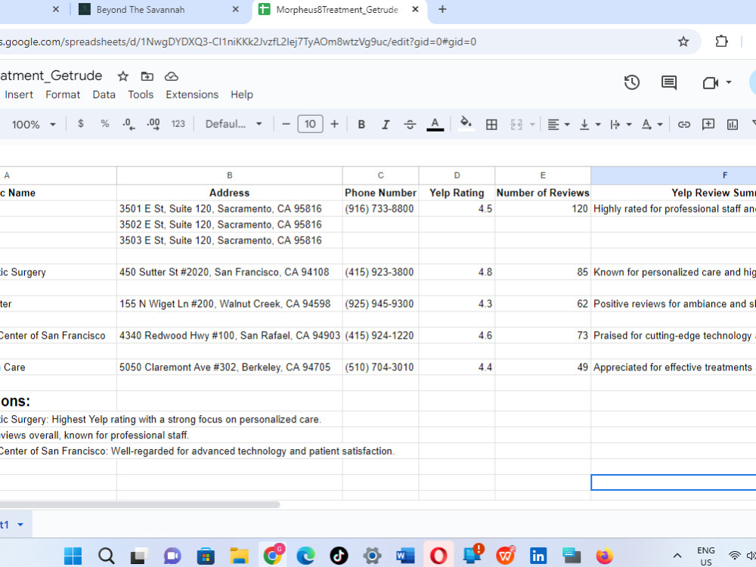Toggle italic formatting

tap(386, 125)
